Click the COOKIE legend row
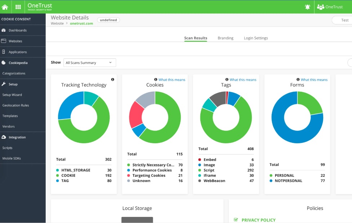352x223 pixels. 84,175
